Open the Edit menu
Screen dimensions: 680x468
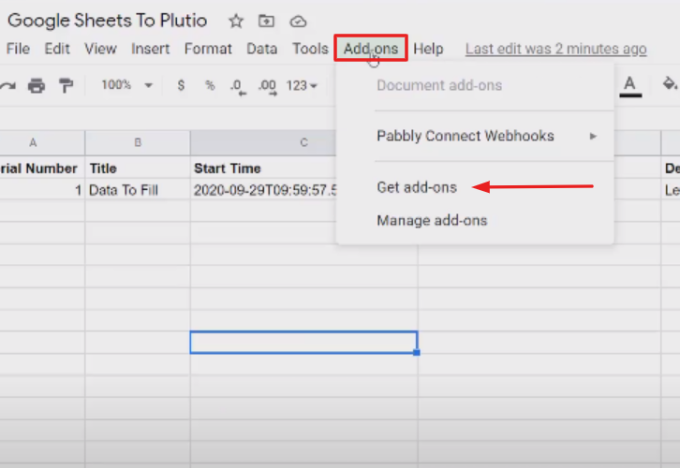pyautogui.click(x=57, y=49)
